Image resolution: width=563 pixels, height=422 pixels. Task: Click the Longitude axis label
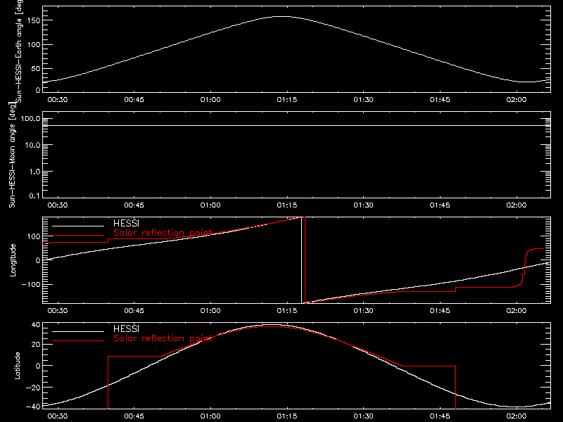pyautogui.click(x=13, y=260)
